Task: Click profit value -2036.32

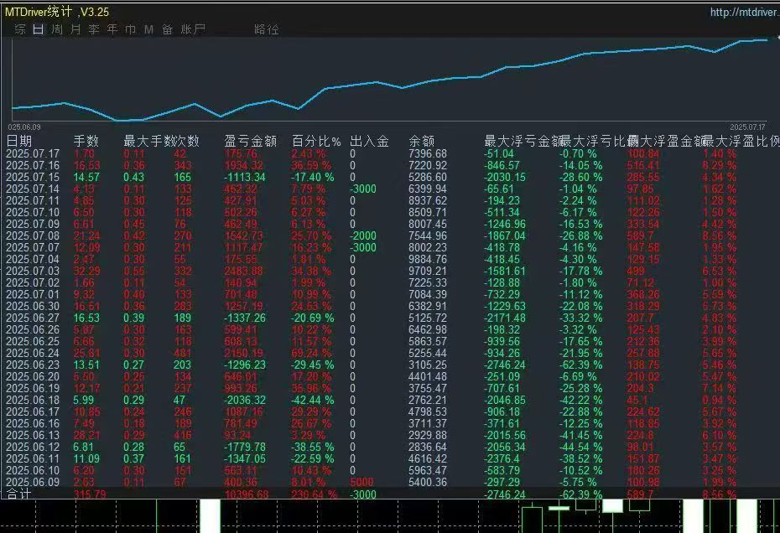Action: coord(245,401)
